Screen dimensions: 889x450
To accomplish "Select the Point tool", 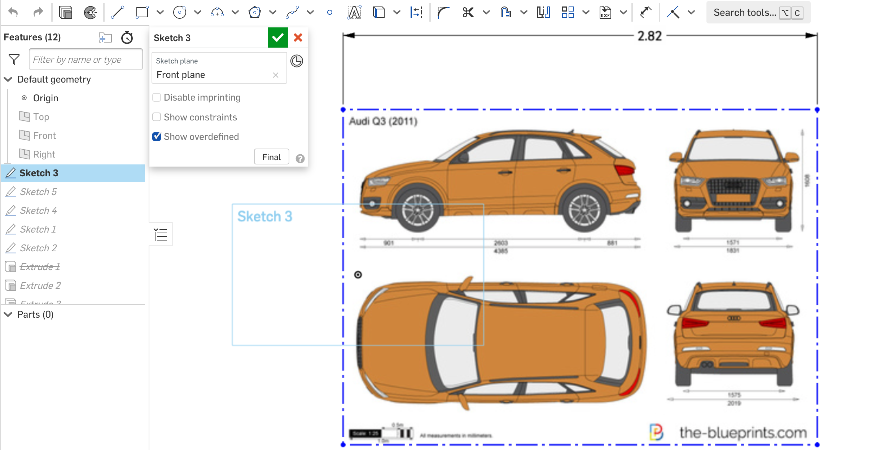I will click(329, 12).
